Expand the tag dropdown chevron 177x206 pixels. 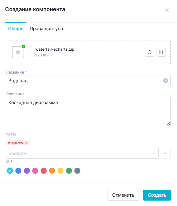click(154, 153)
